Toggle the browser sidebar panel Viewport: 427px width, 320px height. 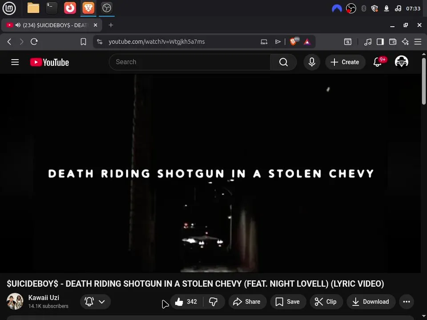click(380, 42)
